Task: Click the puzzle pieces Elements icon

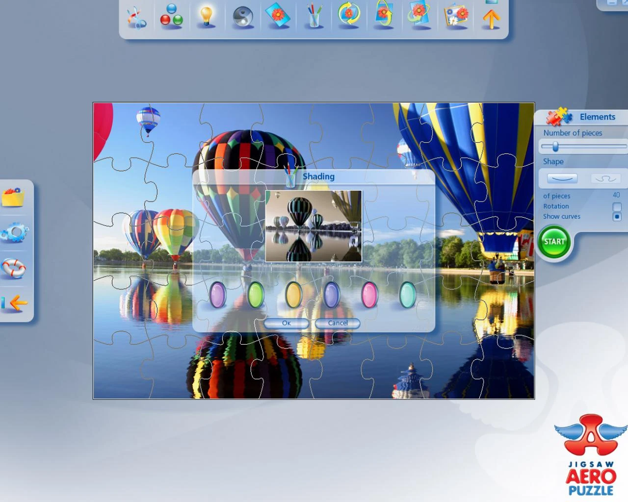Action: [560, 117]
